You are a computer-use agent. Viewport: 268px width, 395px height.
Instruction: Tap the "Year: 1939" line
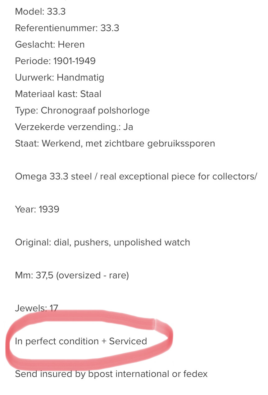37,209
